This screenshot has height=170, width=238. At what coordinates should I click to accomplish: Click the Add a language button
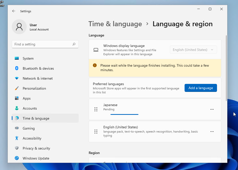201,88
